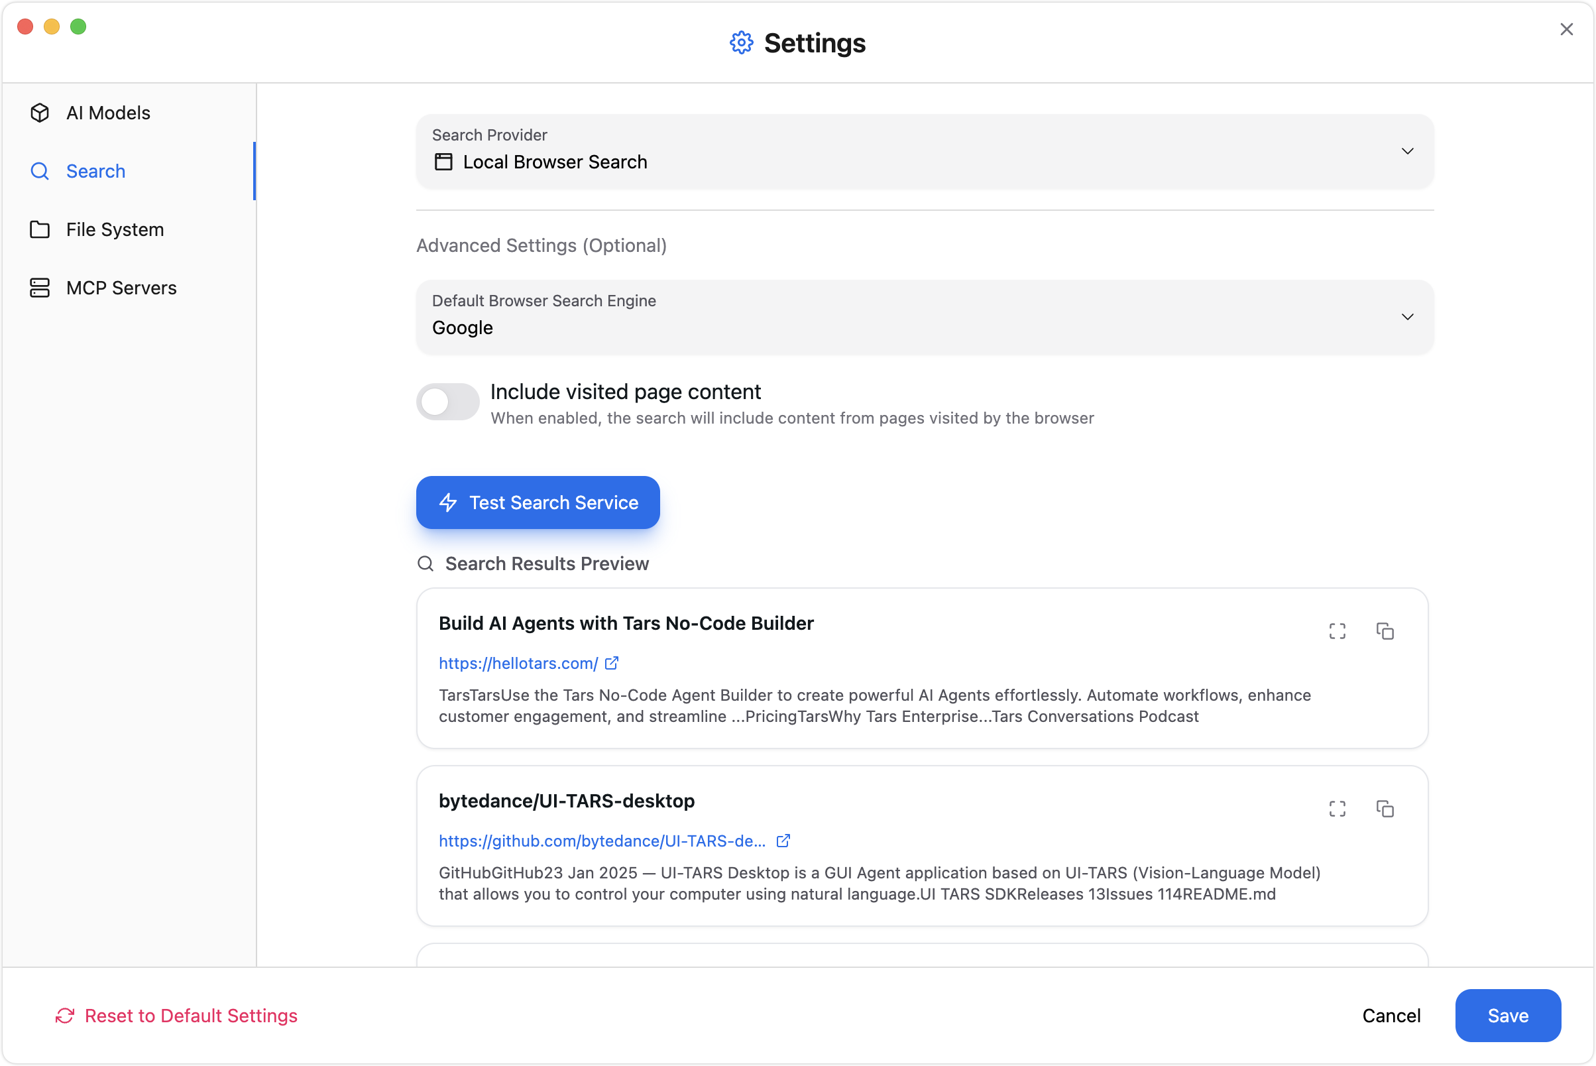Open hellotars.com external link icon
Image resolution: width=1596 pixels, height=1066 pixels.
point(612,663)
